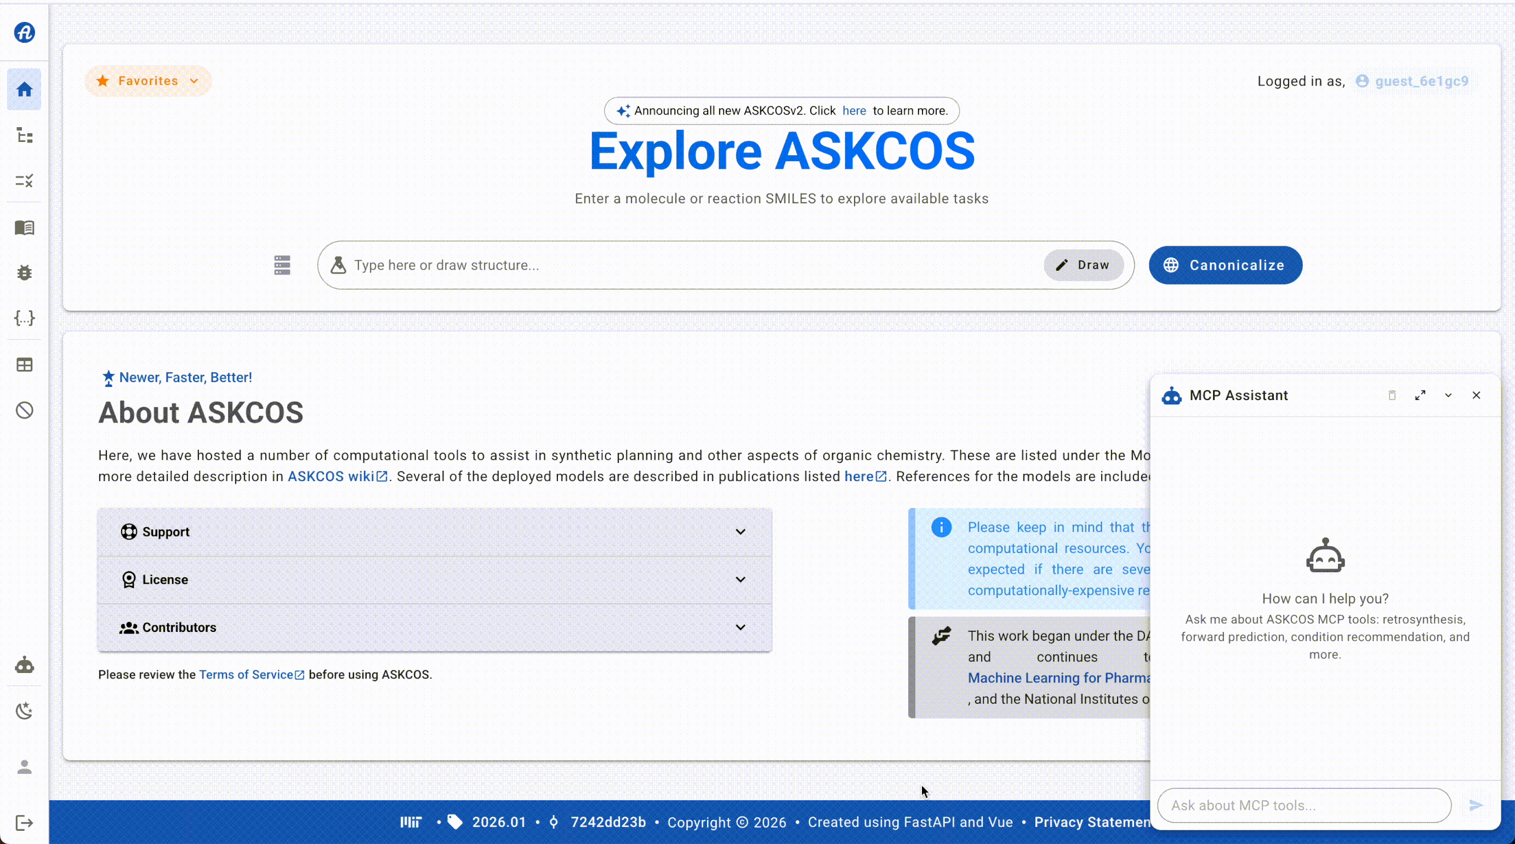This screenshot has width=1515, height=844.
Task: Toggle dark mode with moon icon
Action: (24, 711)
